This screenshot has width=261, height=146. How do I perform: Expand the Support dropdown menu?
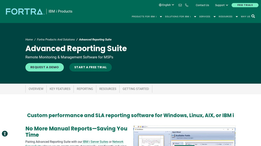coord(222,5)
